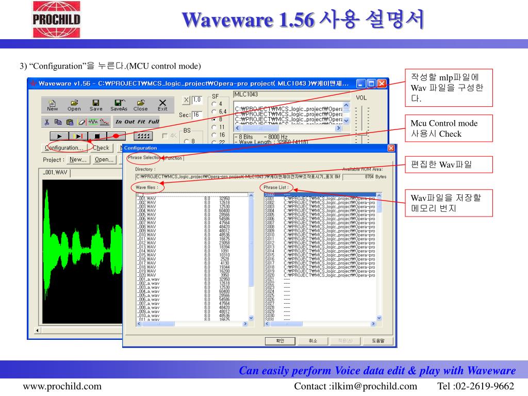Start playback with the Play button
This screenshot has width=528, height=396.
(59, 136)
